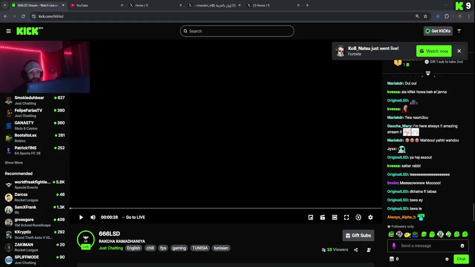Click the Send a message field
This screenshot has height=267, width=475.
[x=428, y=245]
